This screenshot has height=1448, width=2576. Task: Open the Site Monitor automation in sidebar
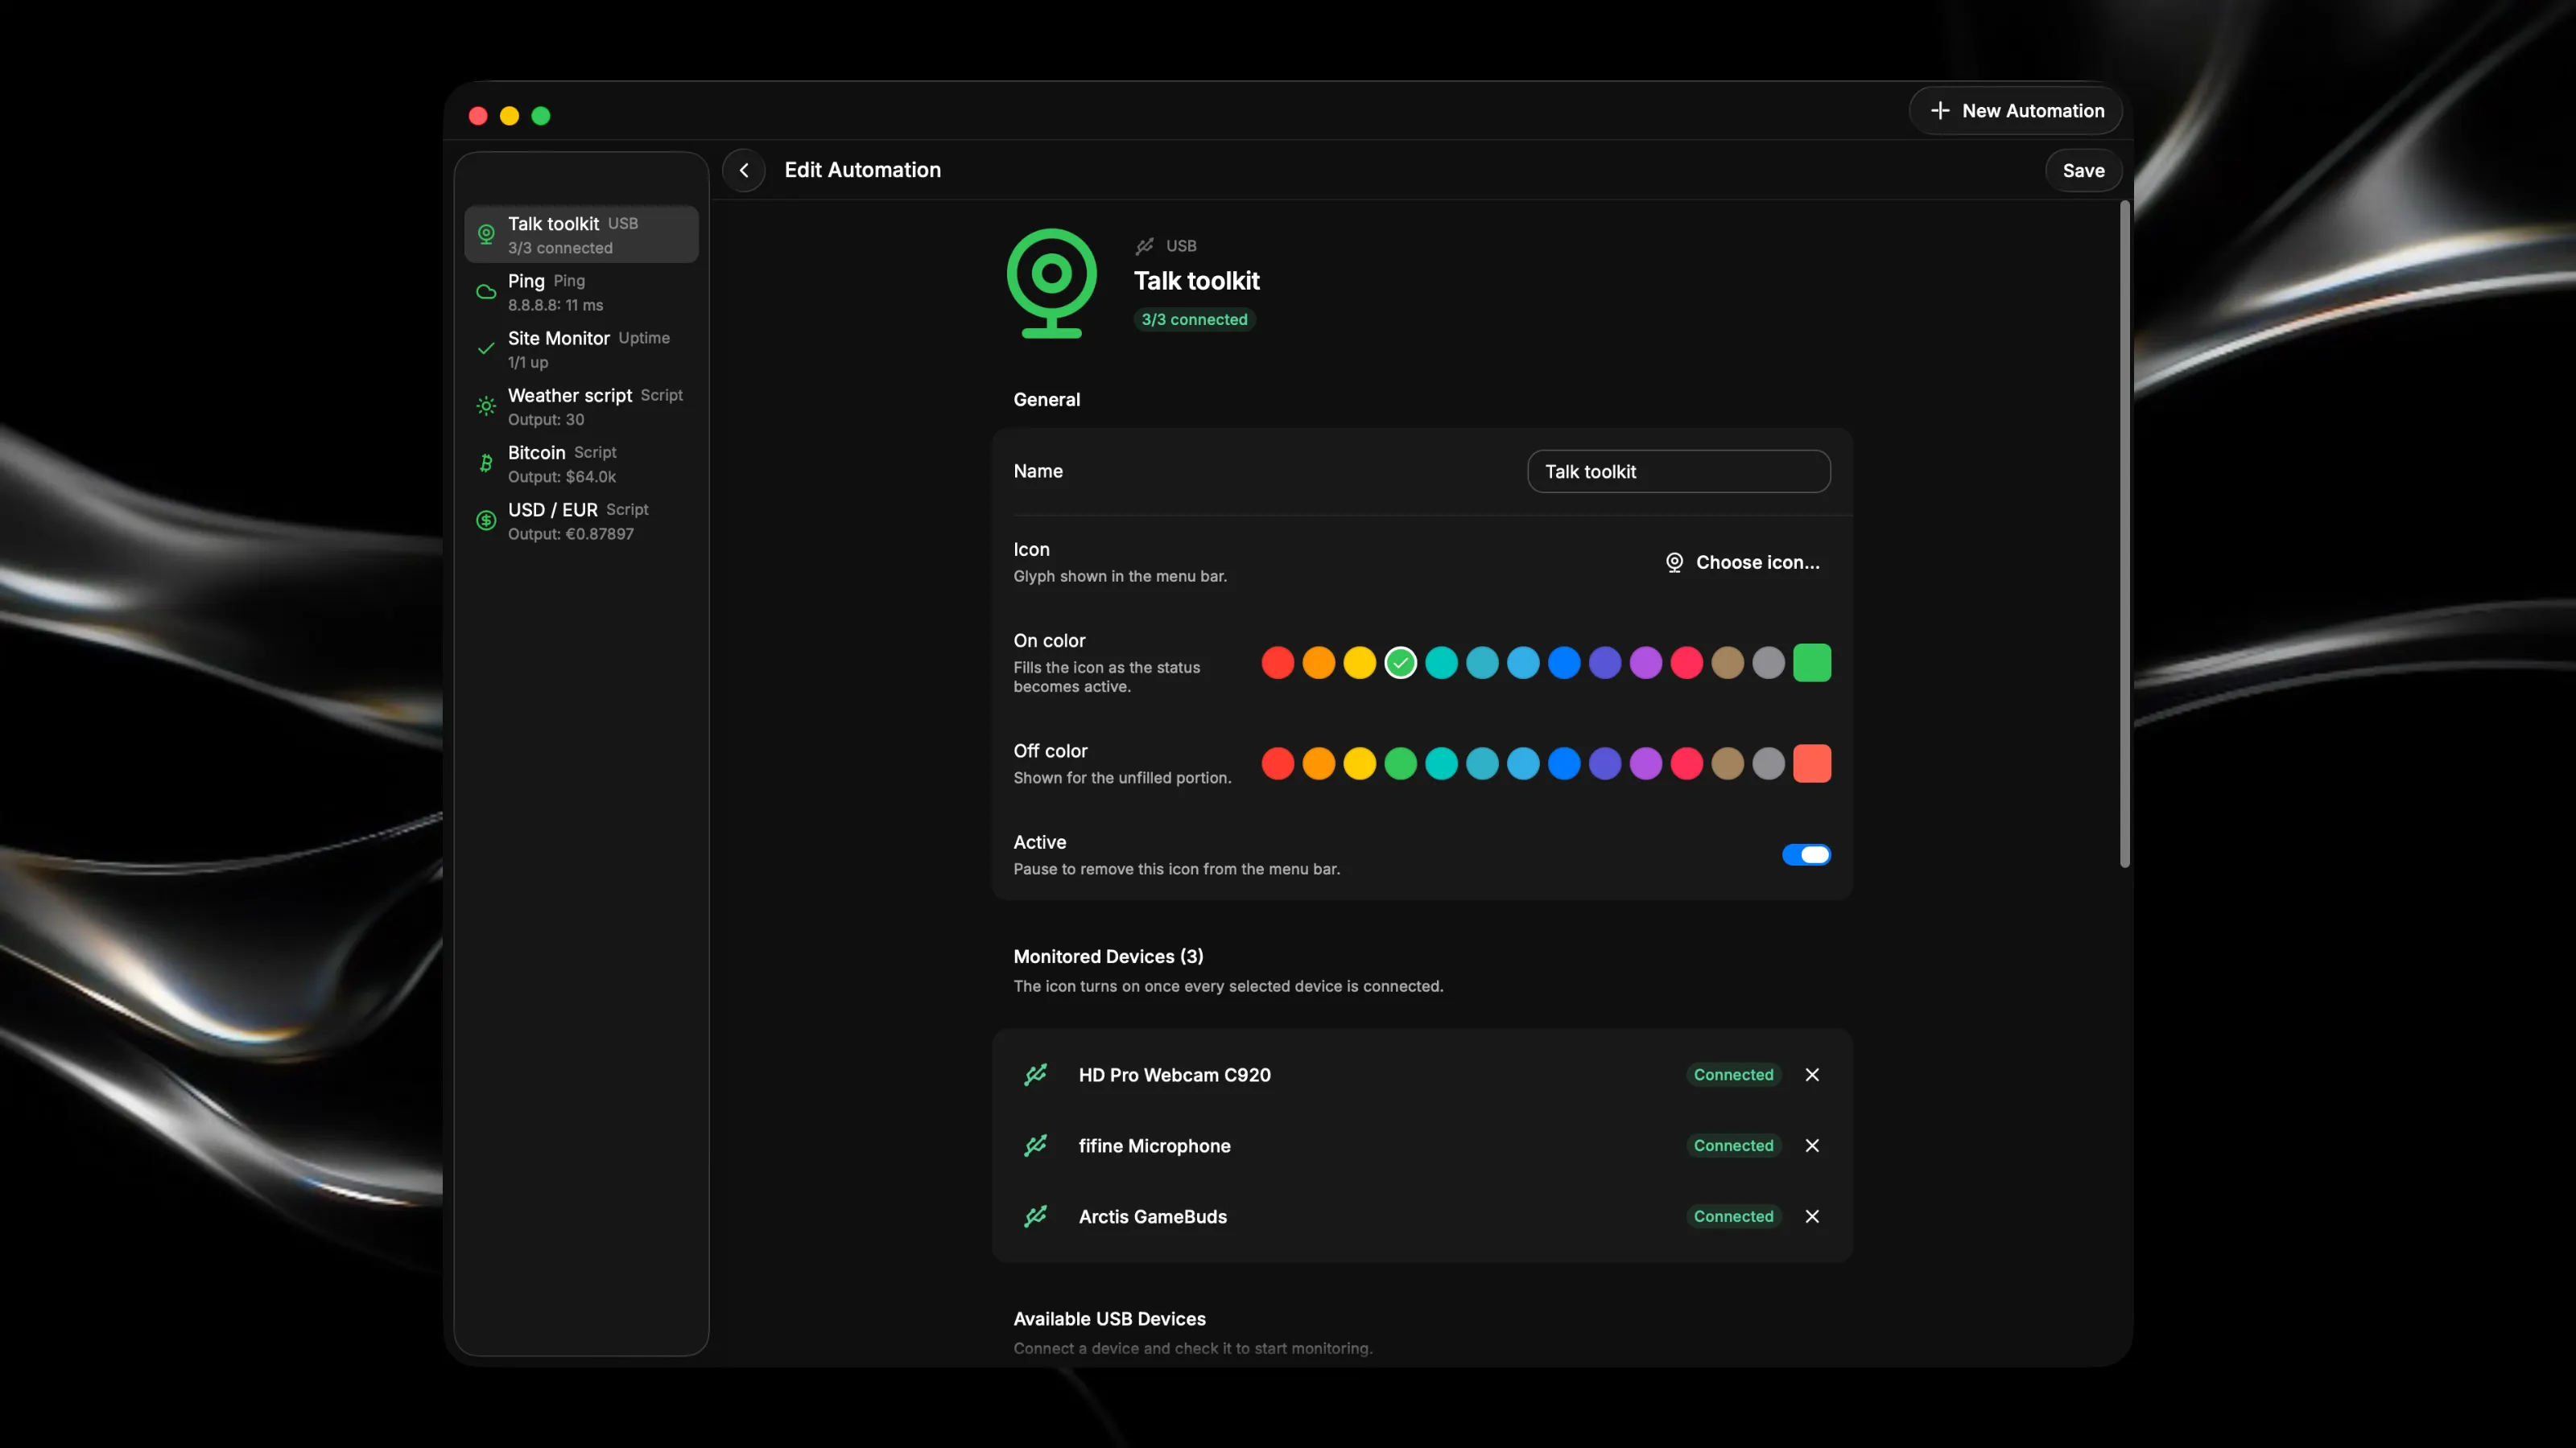click(x=581, y=349)
